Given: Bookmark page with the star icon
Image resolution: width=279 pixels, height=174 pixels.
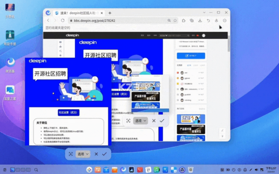Looking at the screenshot, I should (x=175, y=21).
